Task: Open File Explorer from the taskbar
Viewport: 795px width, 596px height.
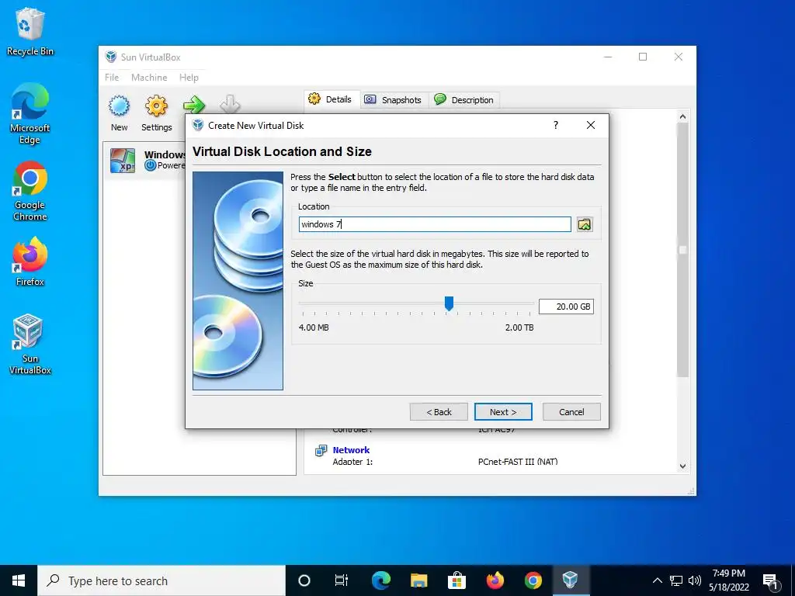Action: (x=418, y=580)
